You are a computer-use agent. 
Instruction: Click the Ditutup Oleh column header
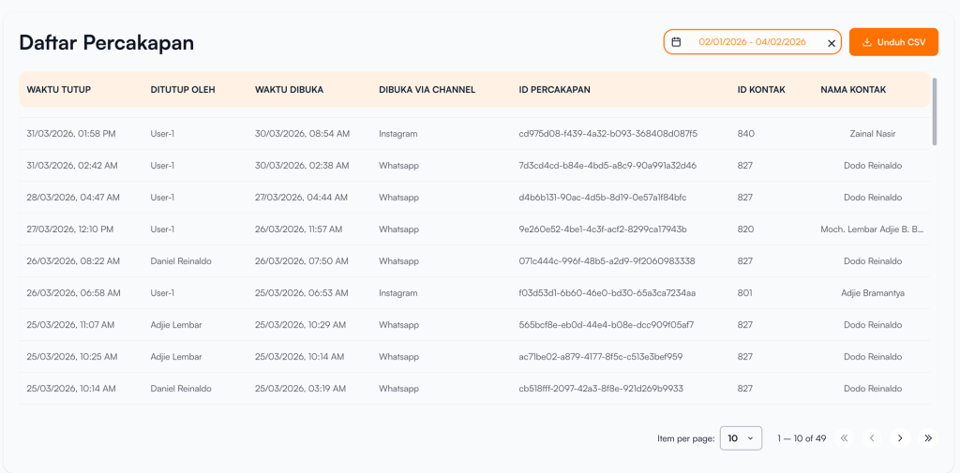coord(183,90)
